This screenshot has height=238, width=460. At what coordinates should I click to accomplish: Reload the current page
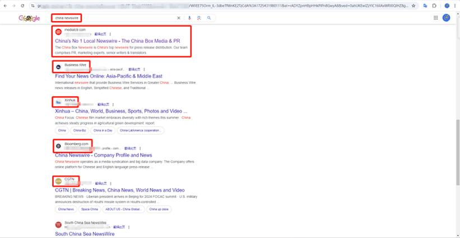point(22,6)
